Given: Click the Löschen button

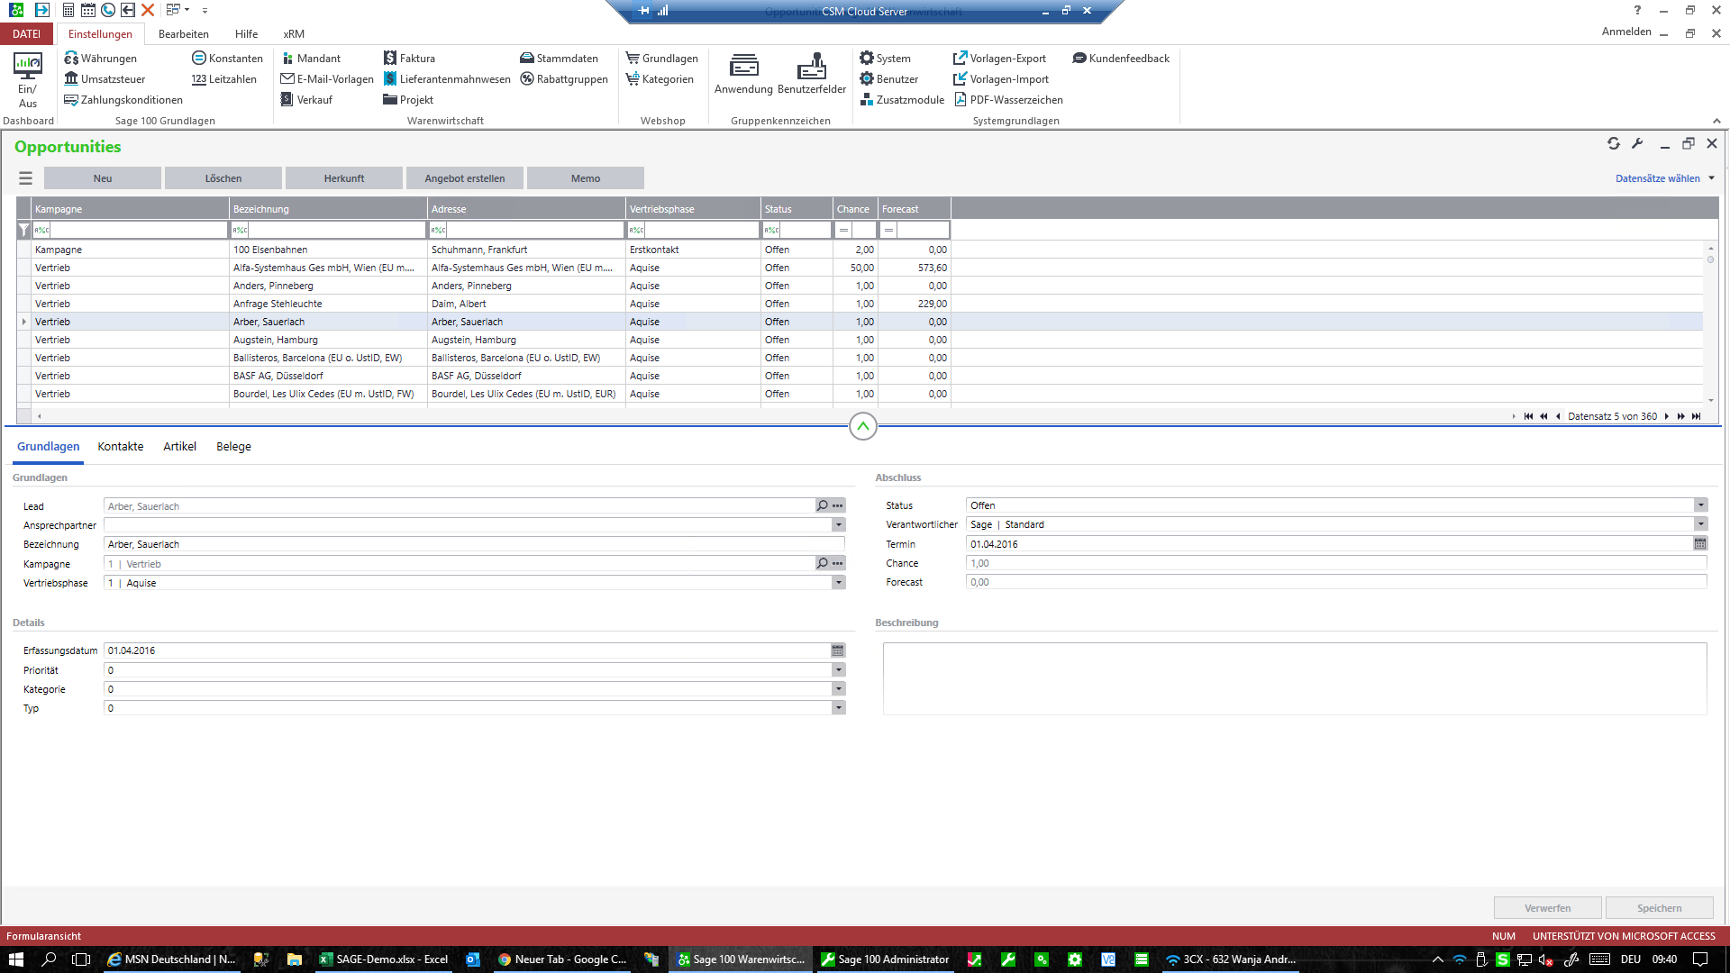Looking at the screenshot, I should [223, 178].
